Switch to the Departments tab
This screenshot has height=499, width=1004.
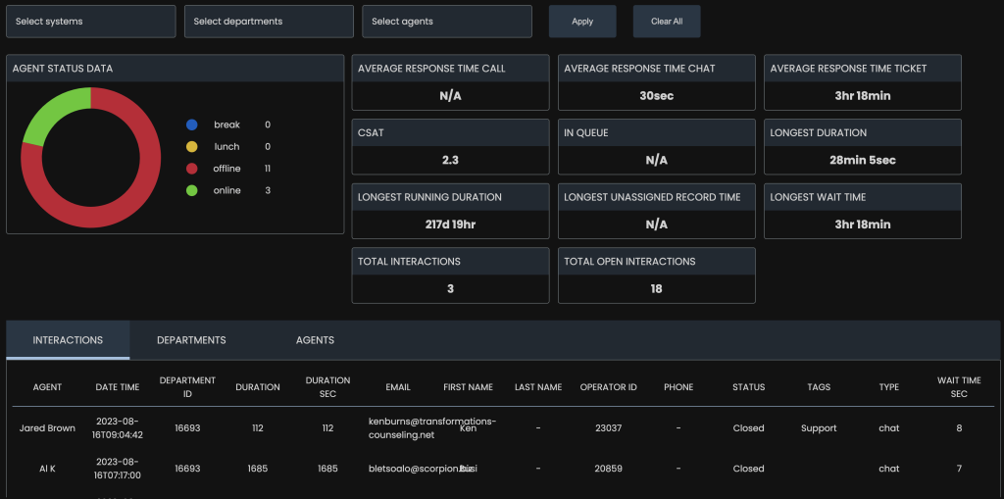pyautogui.click(x=191, y=340)
